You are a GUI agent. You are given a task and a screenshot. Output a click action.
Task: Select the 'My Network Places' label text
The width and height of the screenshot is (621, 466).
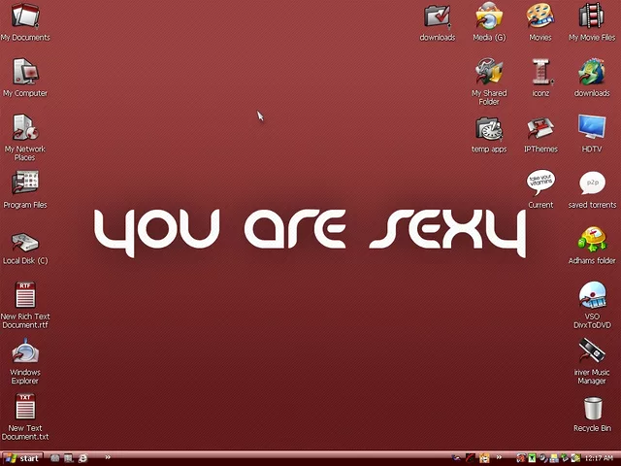(x=25, y=153)
